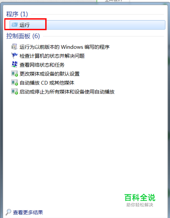Click the network icon beside 查看网络状态和任务
Viewport: 170px width, 218px height.
[x=15, y=64]
